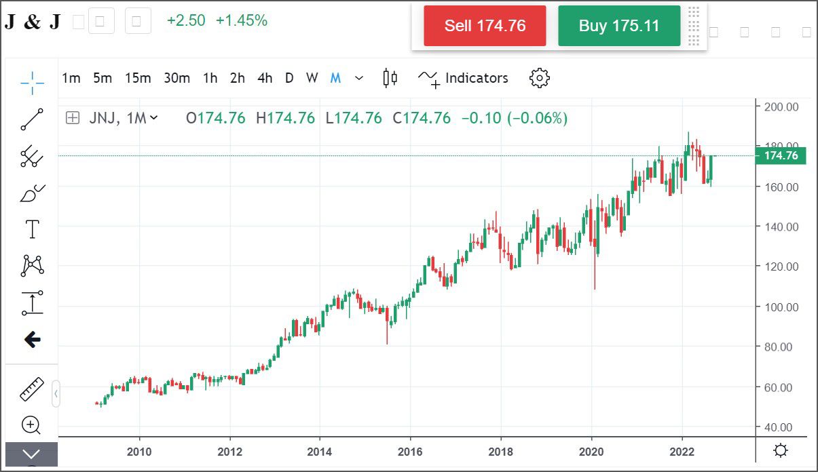Image resolution: width=818 pixels, height=472 pixels.
Task: Activate the zoom-in magnifier tool
Action: point(31,425)
